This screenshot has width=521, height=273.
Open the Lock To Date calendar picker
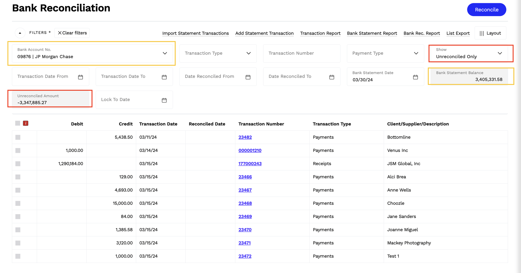point(164,100)
